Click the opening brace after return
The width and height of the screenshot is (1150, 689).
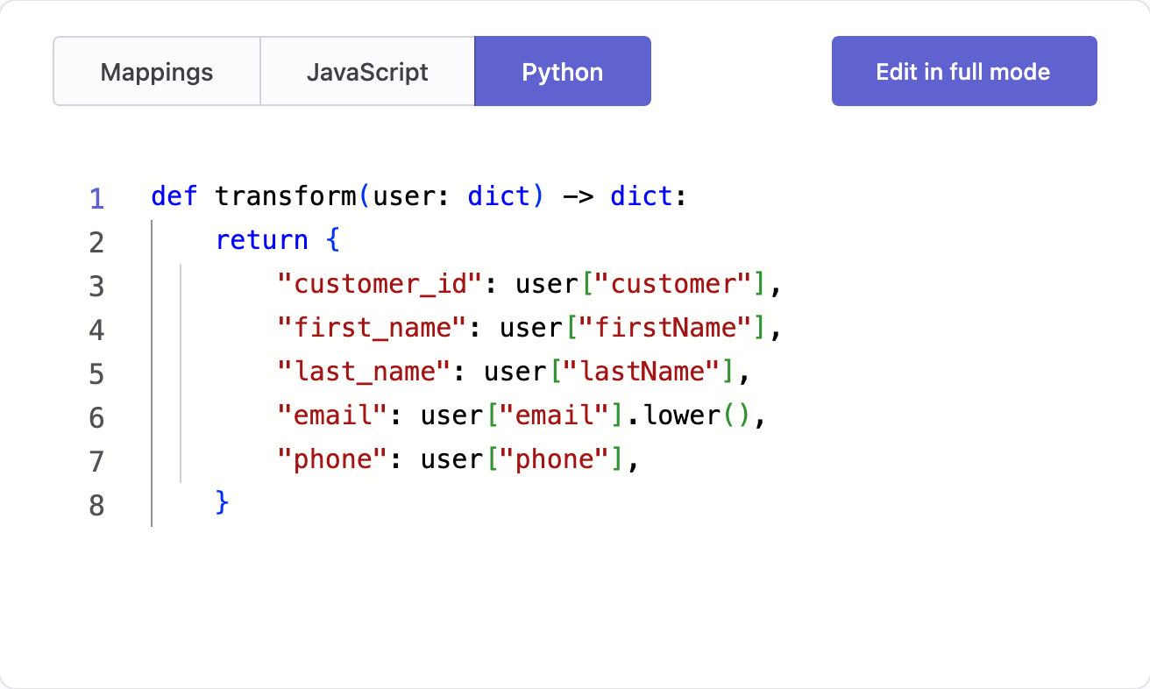pos(335,240)
